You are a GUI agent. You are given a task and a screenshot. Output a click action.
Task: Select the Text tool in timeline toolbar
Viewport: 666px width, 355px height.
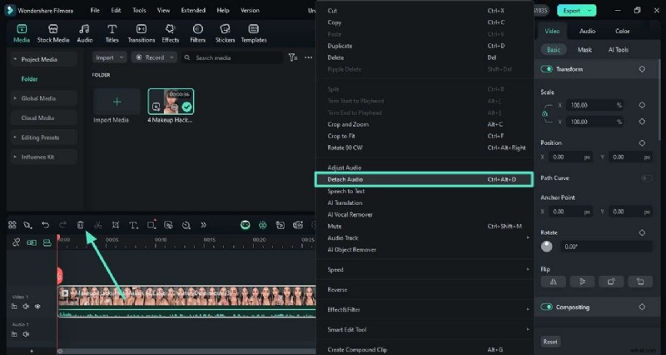[x=133, y=225]
